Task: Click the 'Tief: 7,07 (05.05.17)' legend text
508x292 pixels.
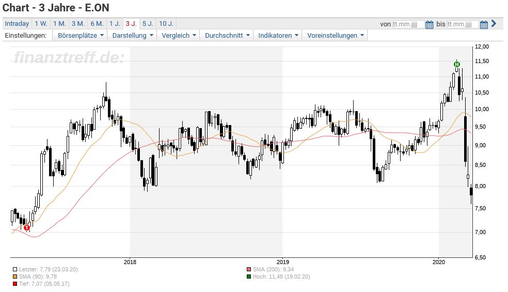Action: tap(44, 284)
